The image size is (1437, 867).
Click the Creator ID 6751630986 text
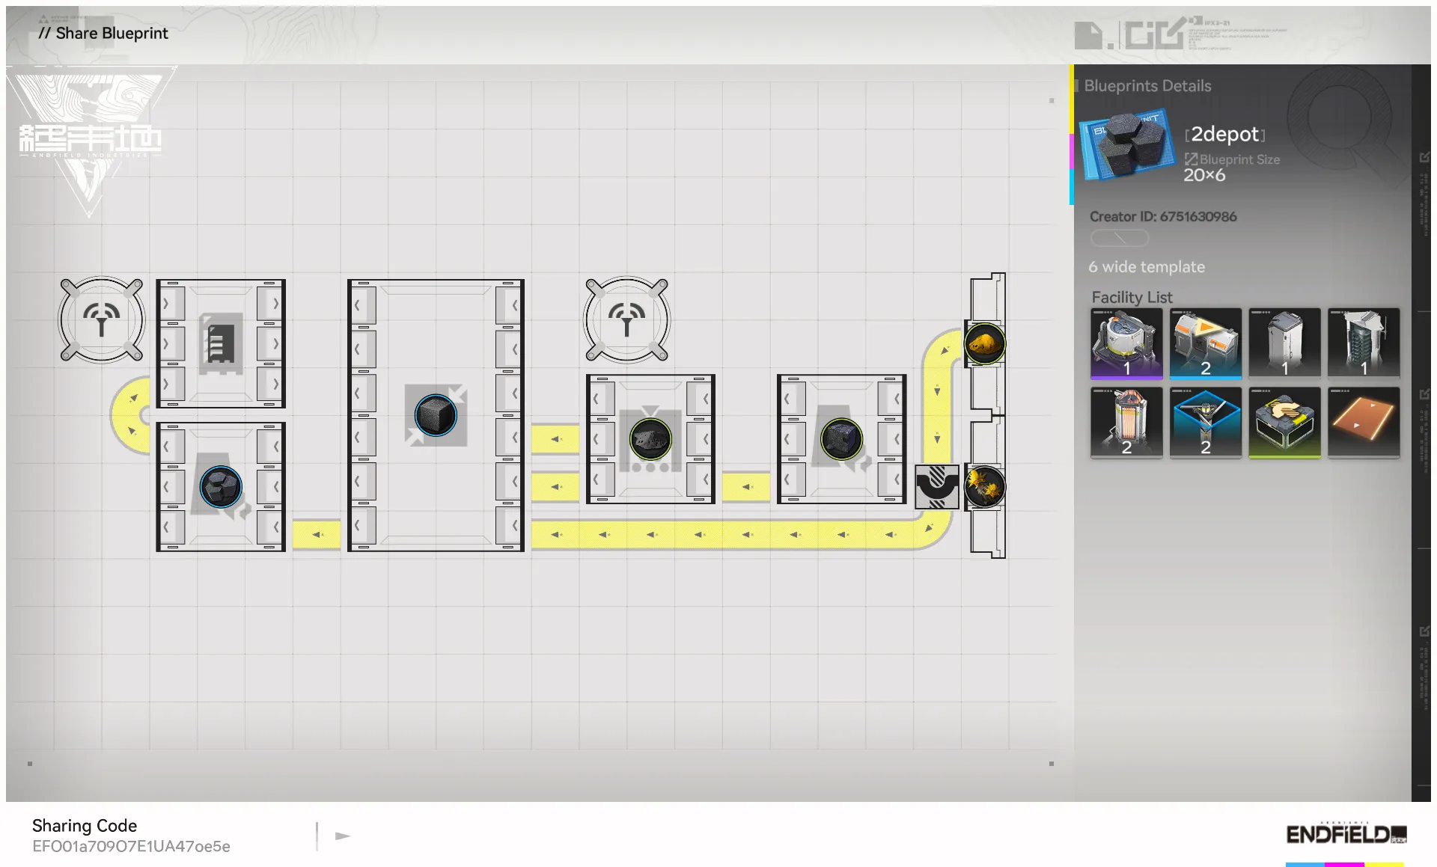1162,216
